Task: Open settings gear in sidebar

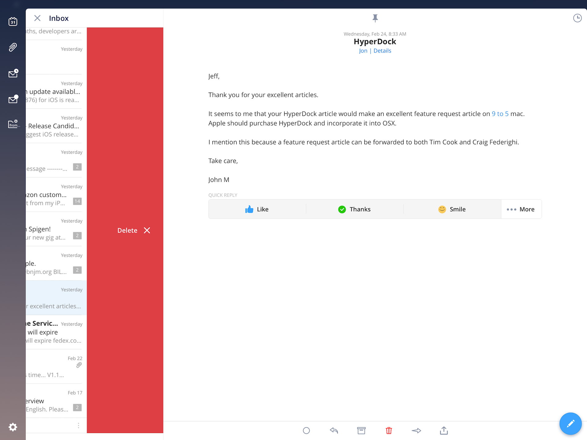Action: (x=13, y=427)
